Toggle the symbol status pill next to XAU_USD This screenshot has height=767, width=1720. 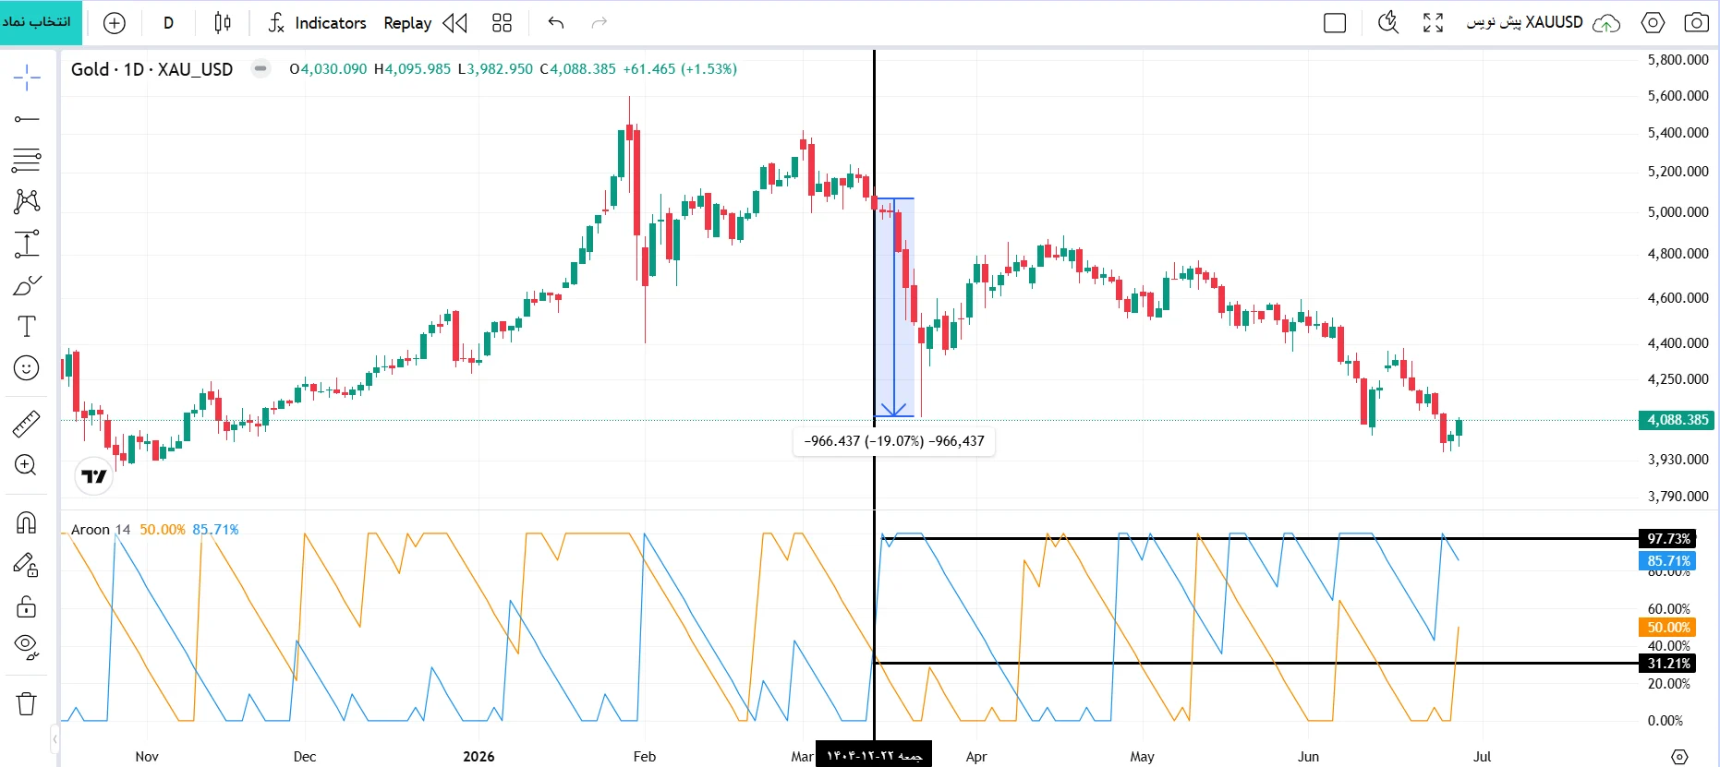pyautogui.click(x=261, y=68)
